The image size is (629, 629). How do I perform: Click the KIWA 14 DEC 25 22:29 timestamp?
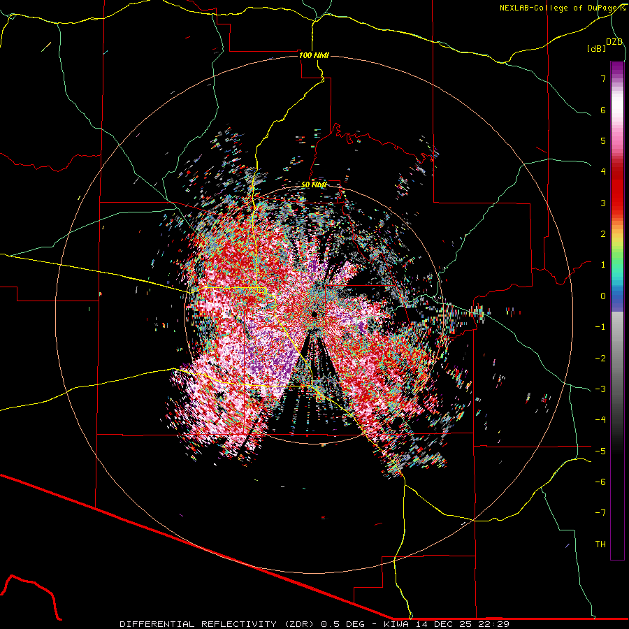447,624
